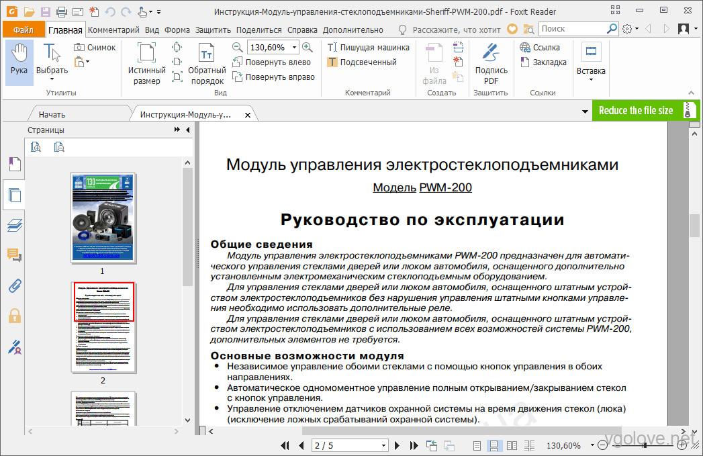Undo the last action in the title bar
The image size is (703, 456).
tap(110, 12)
